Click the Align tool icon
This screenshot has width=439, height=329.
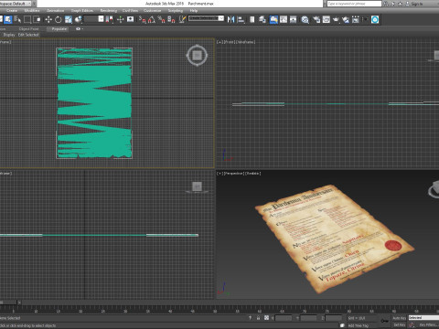click(x=241, y=19)
